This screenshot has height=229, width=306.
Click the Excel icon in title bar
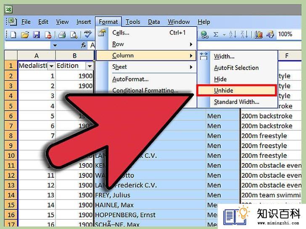[x=8, y=10]
